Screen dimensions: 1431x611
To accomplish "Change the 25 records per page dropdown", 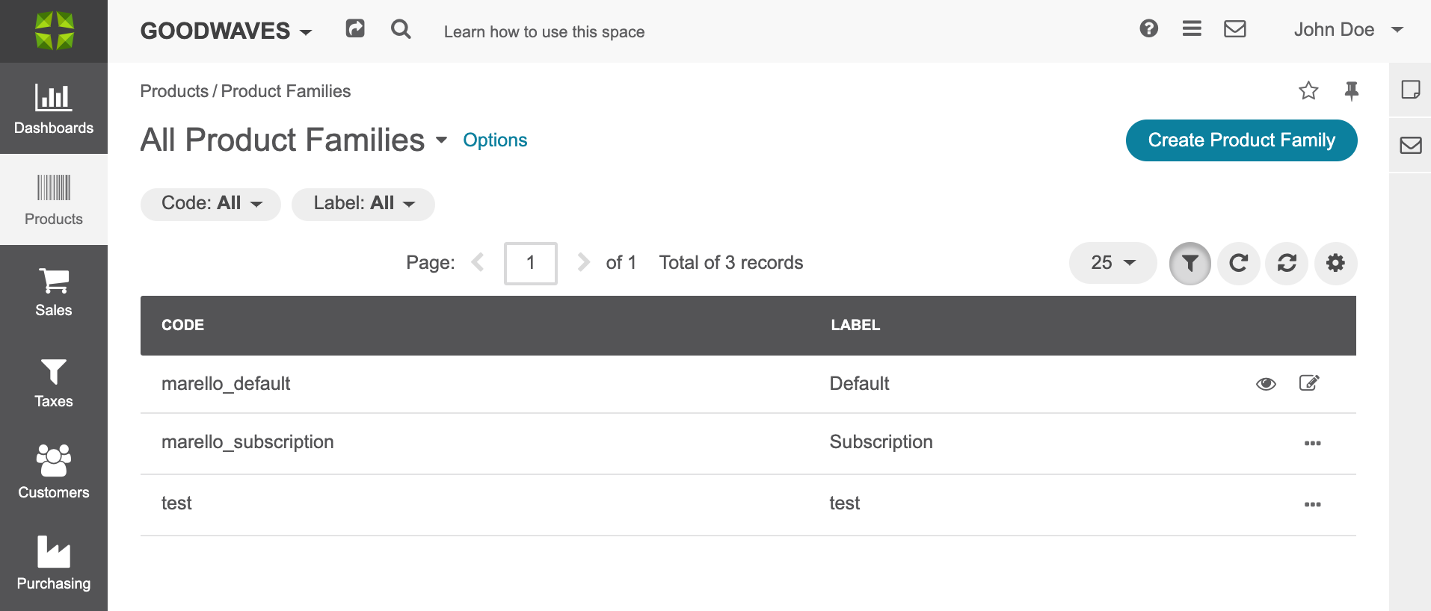I will [1113, 263].
